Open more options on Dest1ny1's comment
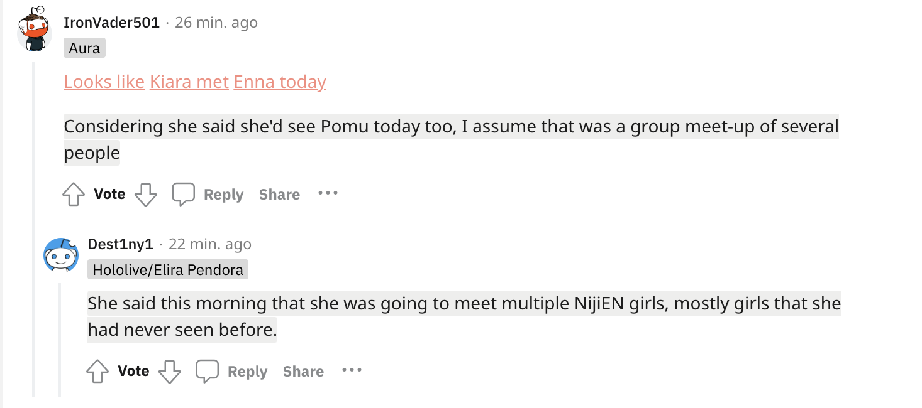 (352, 370)
